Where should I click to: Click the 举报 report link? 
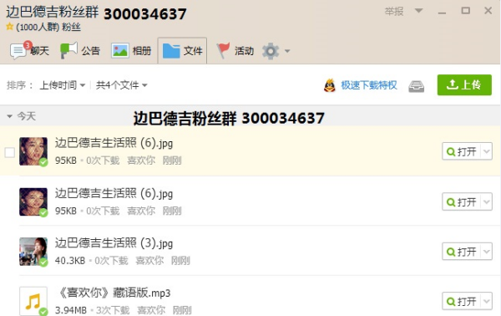pos(394,12)
